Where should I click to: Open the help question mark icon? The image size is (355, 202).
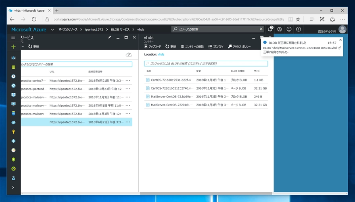click(x=299, y=29)
